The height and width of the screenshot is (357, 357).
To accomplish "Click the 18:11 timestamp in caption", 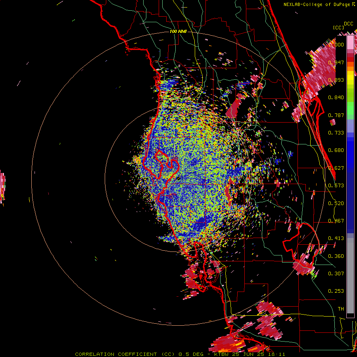I will point(276,354).
